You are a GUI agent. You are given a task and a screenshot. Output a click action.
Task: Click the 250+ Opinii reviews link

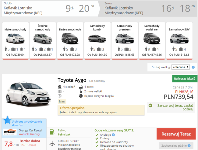click(28, 145)
